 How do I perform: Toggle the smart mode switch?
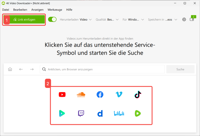pyautogui.click(x=52, y=19)
